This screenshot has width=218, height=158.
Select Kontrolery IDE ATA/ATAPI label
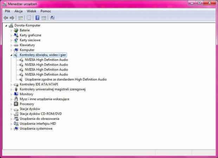coord(39,84)
